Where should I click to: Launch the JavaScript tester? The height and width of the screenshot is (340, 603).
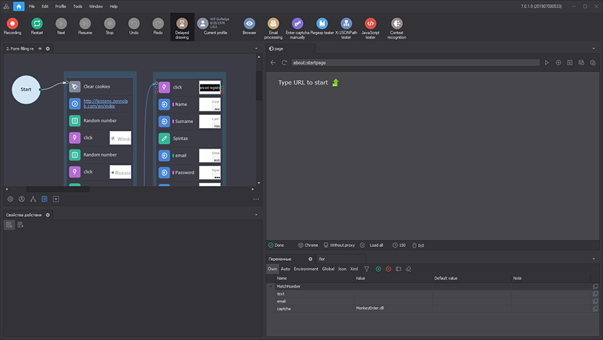370,28
